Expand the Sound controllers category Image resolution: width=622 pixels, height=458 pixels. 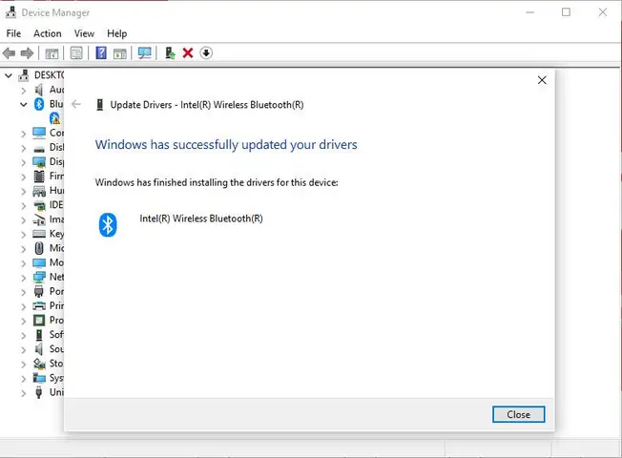[x=24, y=349]
